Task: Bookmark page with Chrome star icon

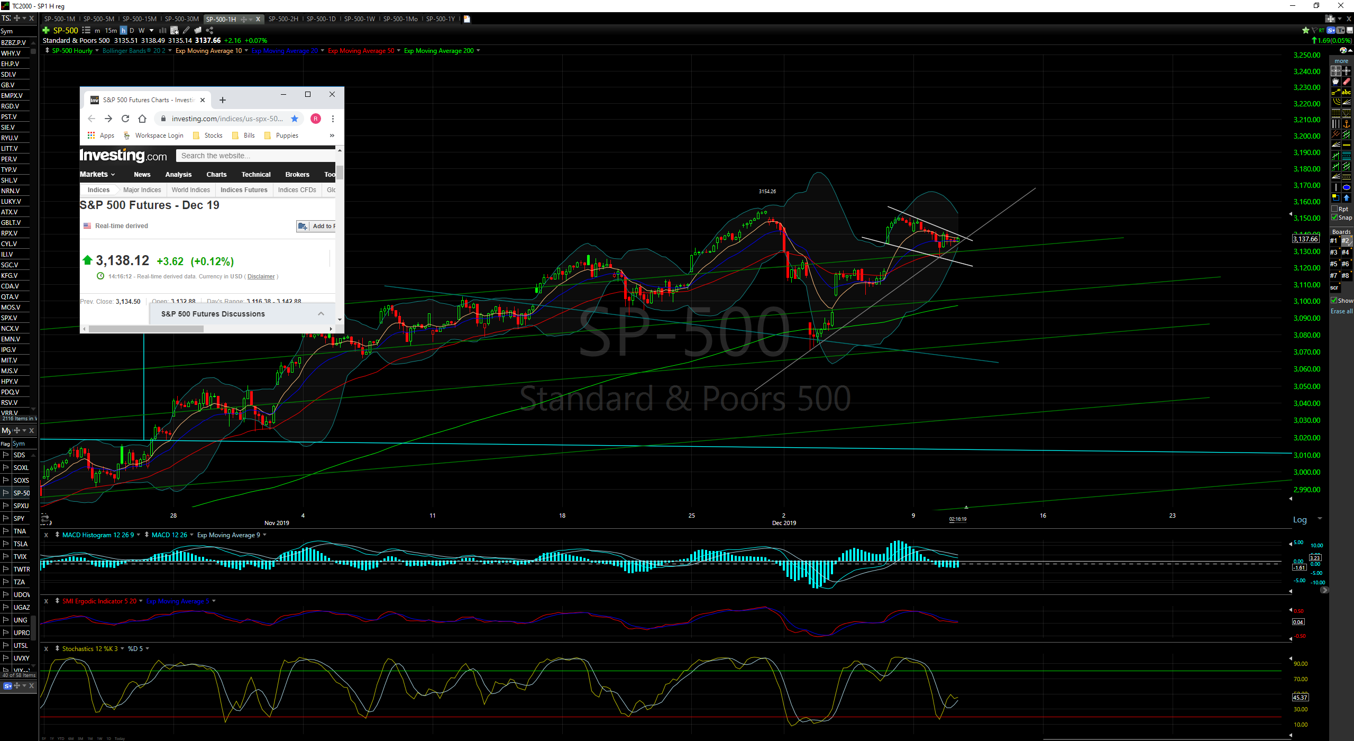Action: click(295, 119)
